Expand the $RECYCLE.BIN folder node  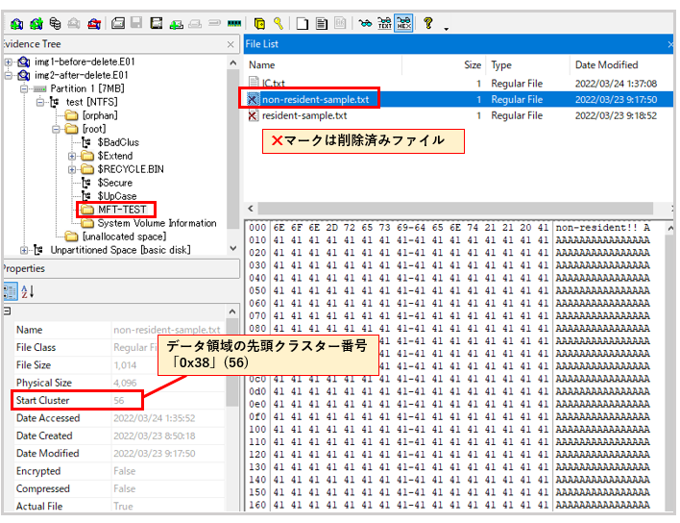72,170
